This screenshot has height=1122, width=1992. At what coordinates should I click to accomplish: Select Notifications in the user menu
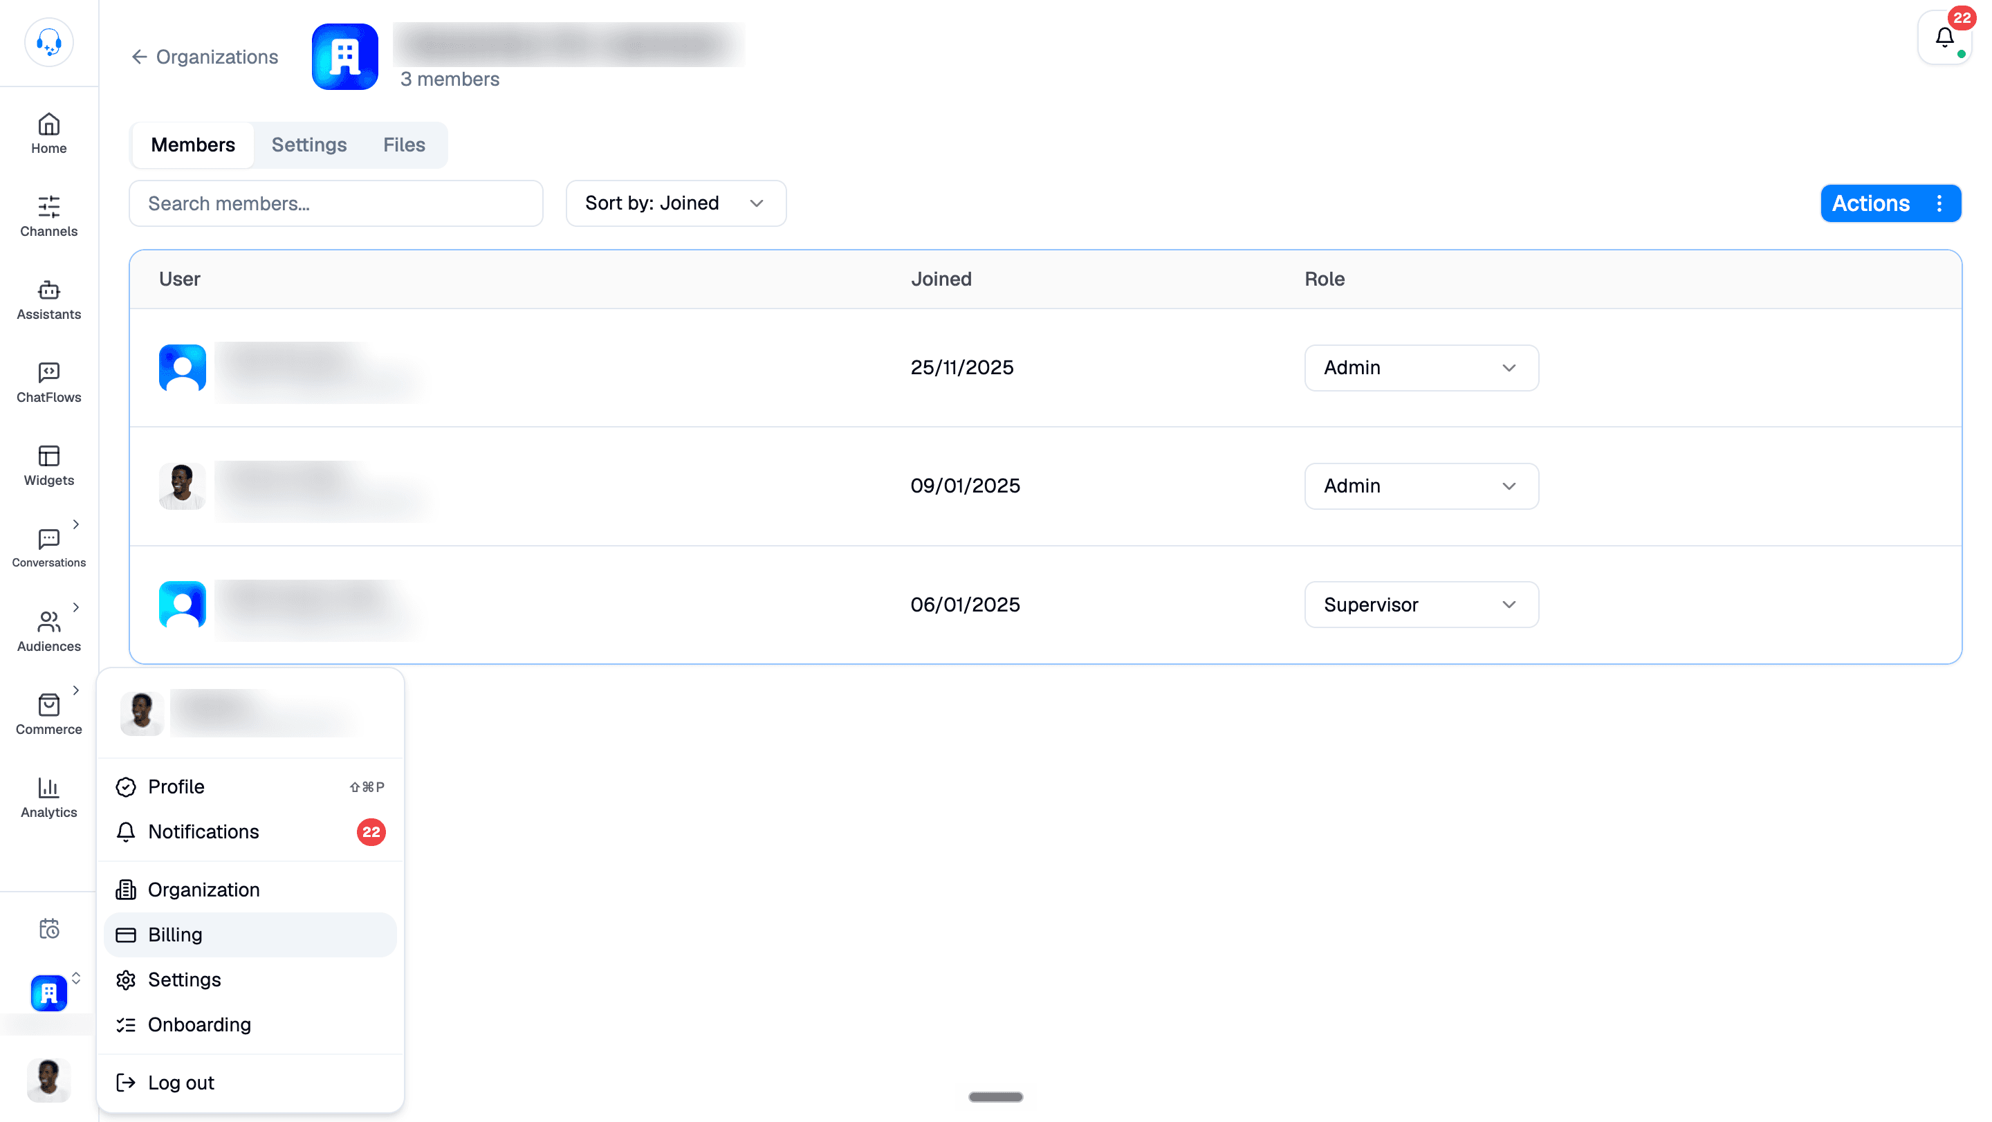pos(250,831)
